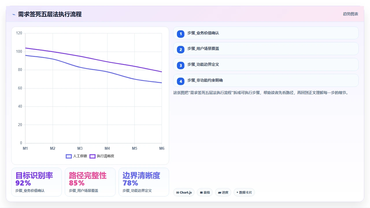
Task: Click the 20 y-axis value
Action: [x=20, y=125]
